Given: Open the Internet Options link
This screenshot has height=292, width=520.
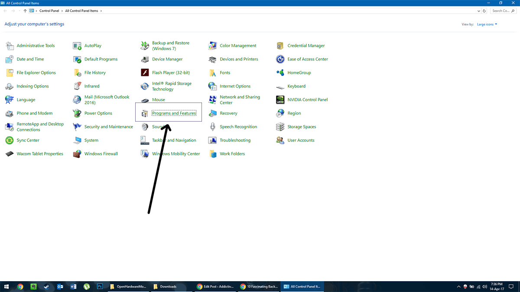Looking at the screenshot, I should coord(235,86).
